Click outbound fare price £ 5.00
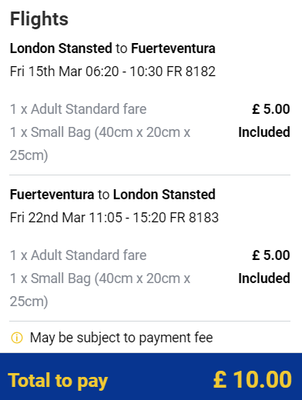The width and height of the screenshot is (302, 400). (x=271, y=109)
